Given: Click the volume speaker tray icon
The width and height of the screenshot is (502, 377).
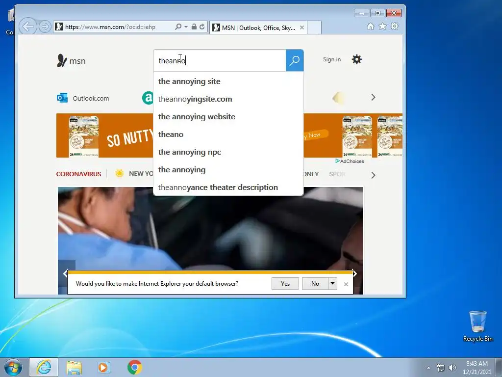Looking at the screenshot, I should (x=452, y=368).
